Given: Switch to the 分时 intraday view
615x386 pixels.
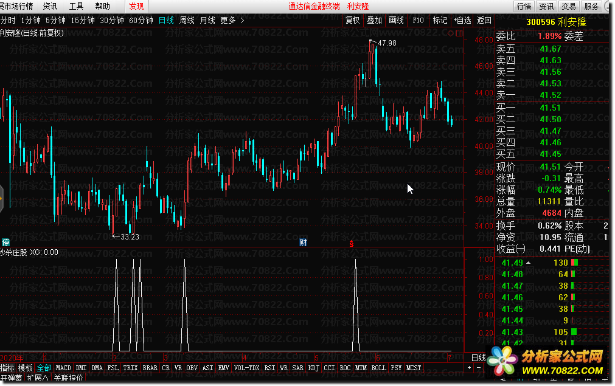Looking at the screenshot, I should point(7,21).
